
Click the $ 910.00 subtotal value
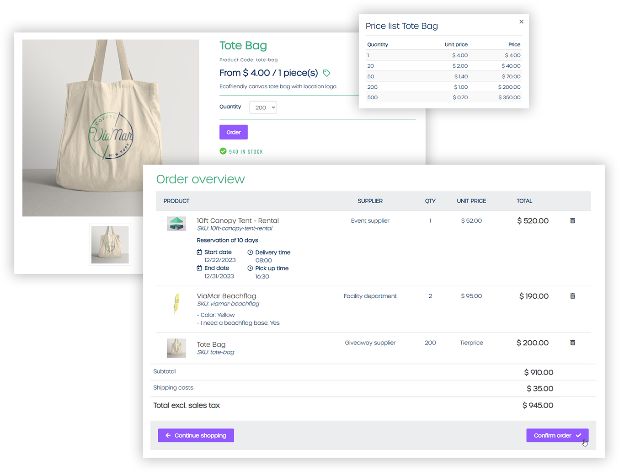click(x=539, y=372)
